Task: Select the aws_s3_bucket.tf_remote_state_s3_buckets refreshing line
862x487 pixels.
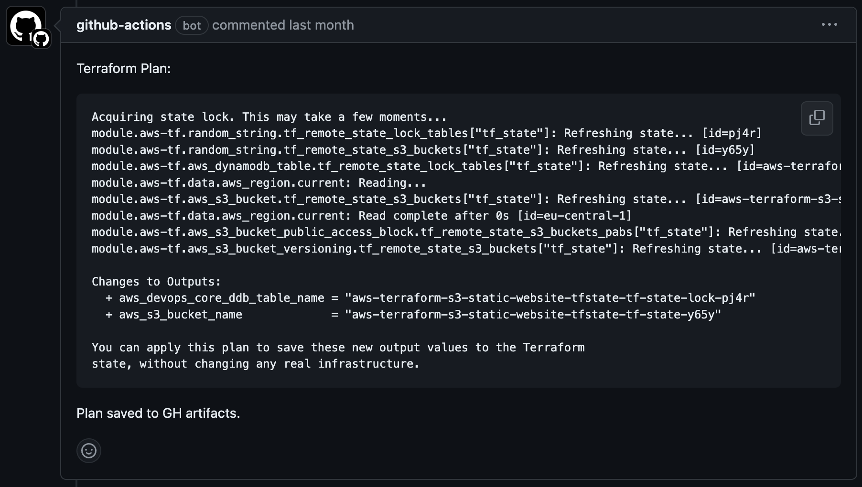Action: pos(466,199)
